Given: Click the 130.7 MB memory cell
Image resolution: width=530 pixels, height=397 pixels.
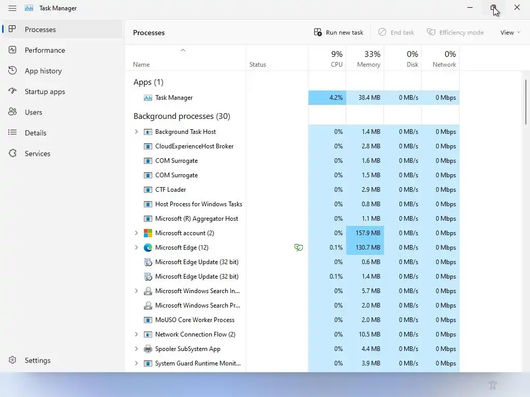Looking at the screenshot, I should point(365,248).
